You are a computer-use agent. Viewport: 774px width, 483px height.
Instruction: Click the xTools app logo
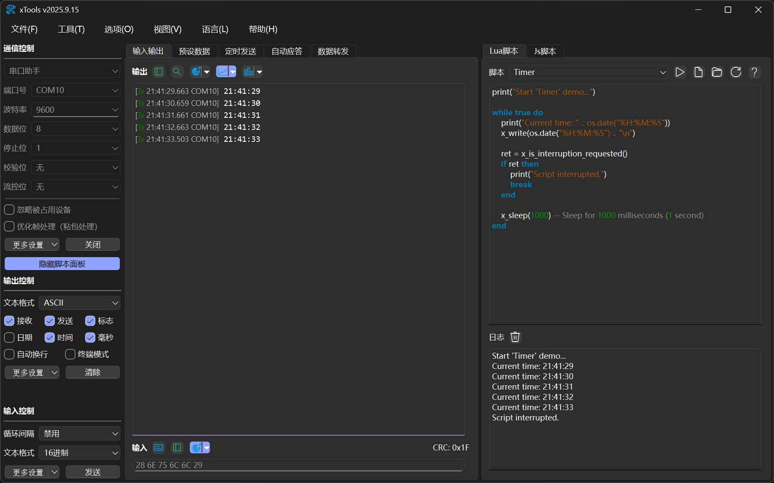pos(11,9)
